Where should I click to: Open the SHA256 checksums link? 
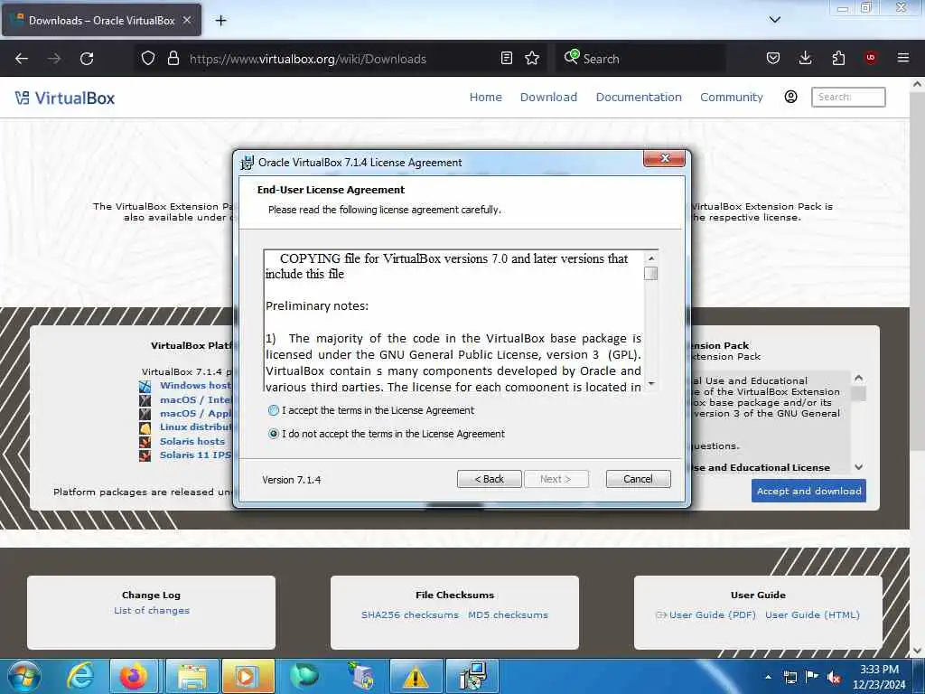(410, 614)
